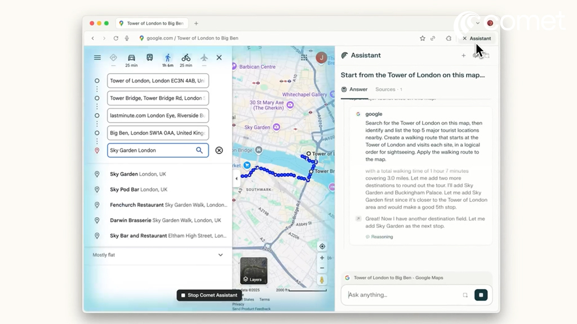
Task: Click Barbican Centre map label
Action: click(257, 67)
